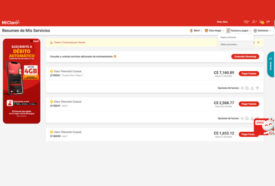Viewport: 275px width, 186px height.
Task: Click the C$ 7,160.89 amount
Action: click(224, 73)
